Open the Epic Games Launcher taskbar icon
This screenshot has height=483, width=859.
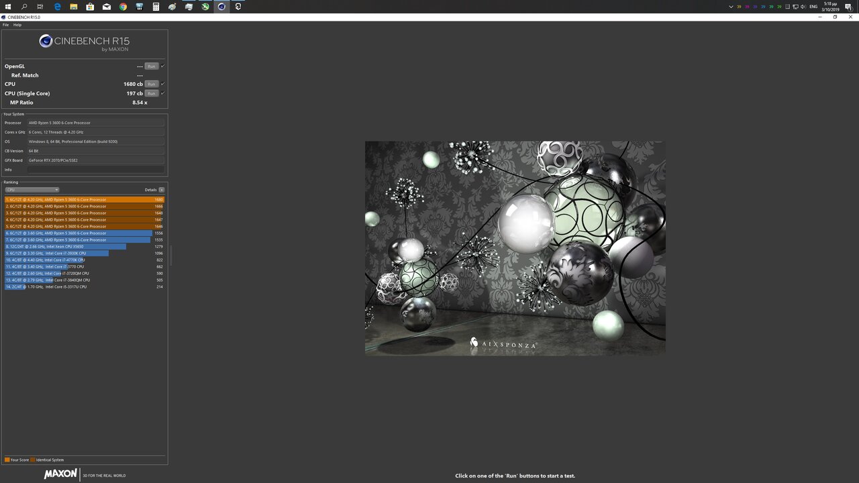(x=238, y=7)
